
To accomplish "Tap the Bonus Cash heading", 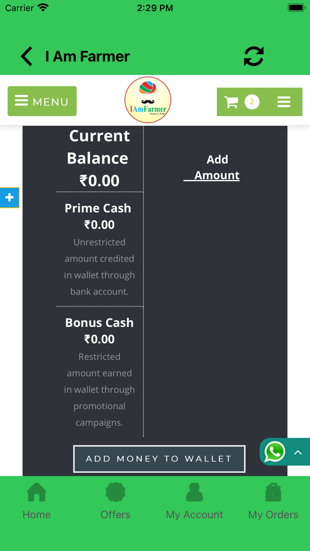I will click(99, 322).
